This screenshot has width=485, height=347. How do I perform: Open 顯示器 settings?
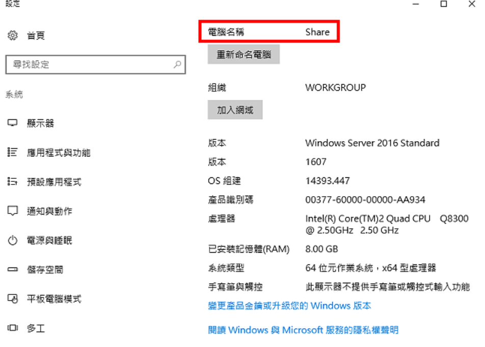[41, 123]
